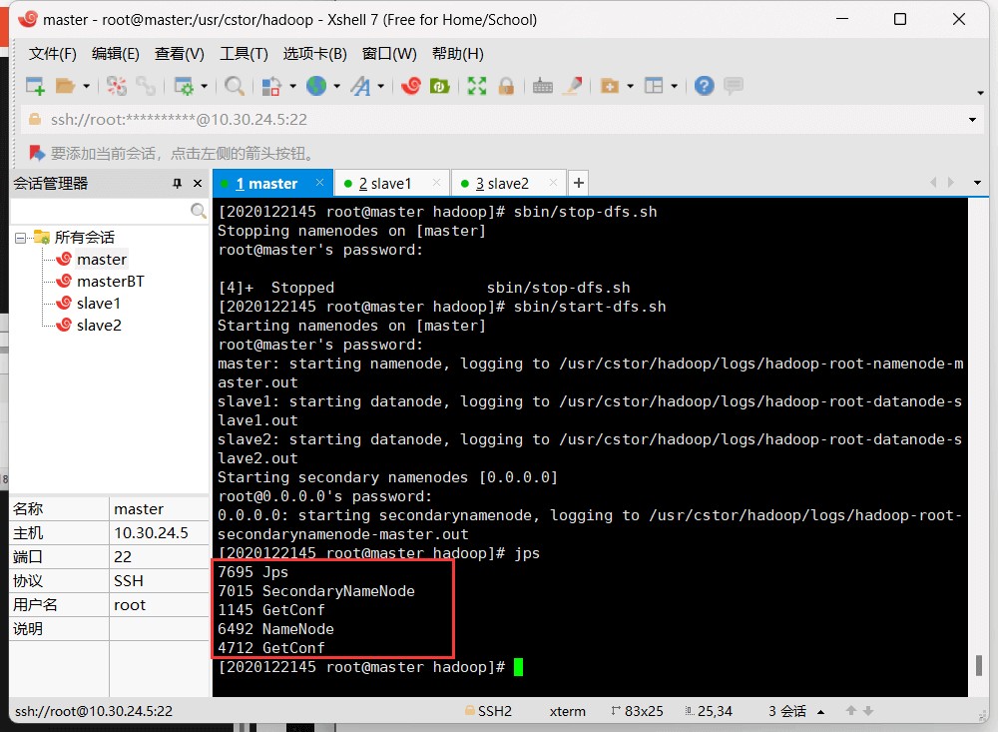
Task: Click the Find magnifier icon in toolbar
Action: [x=235, y=86]
